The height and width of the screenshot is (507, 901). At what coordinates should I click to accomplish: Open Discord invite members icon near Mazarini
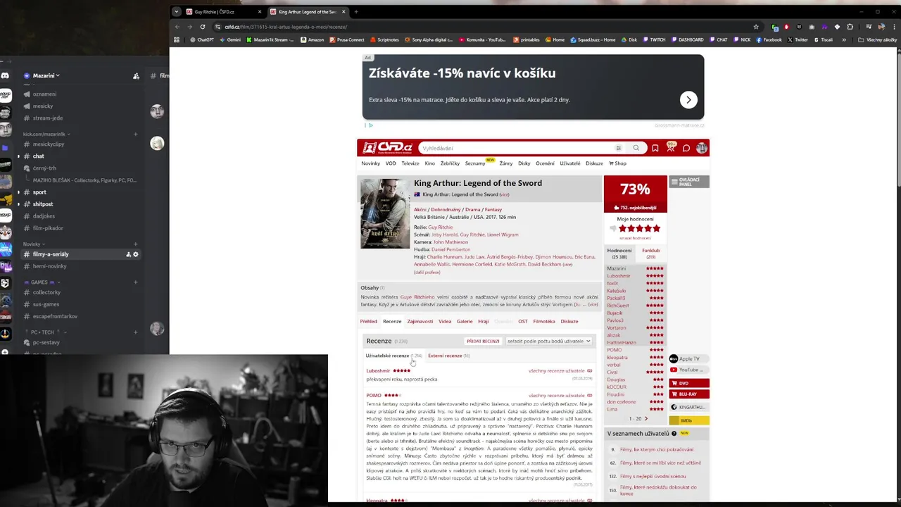[136, 75]
